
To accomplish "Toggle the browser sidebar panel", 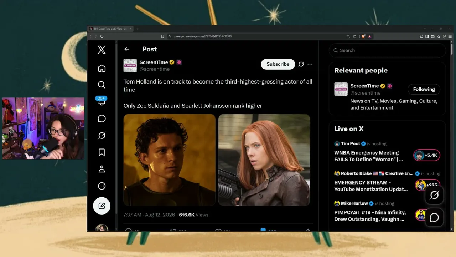I will pyautogui.click(x=427, y=36).
